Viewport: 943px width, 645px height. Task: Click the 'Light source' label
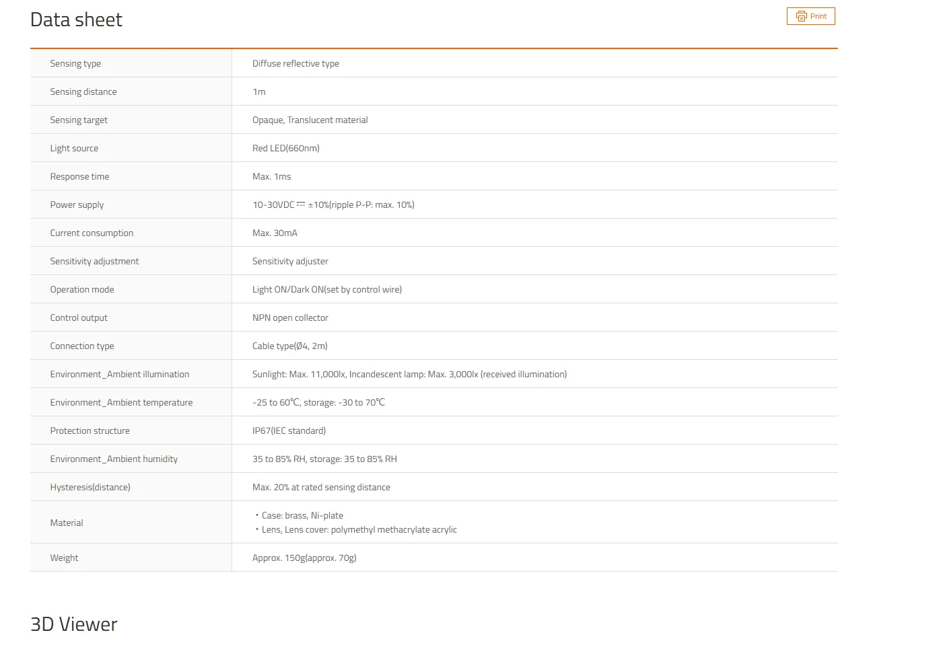[x=74, y=149]
